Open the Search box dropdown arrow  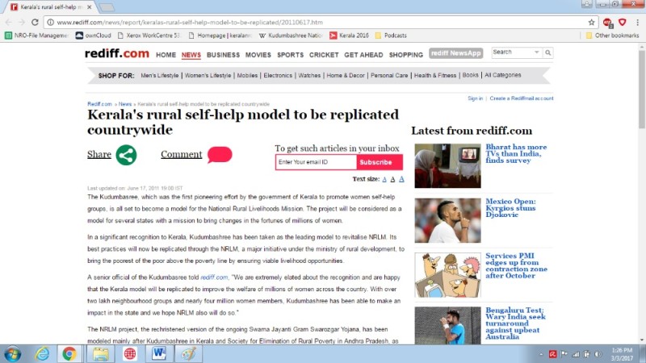(x=536, y=52)
